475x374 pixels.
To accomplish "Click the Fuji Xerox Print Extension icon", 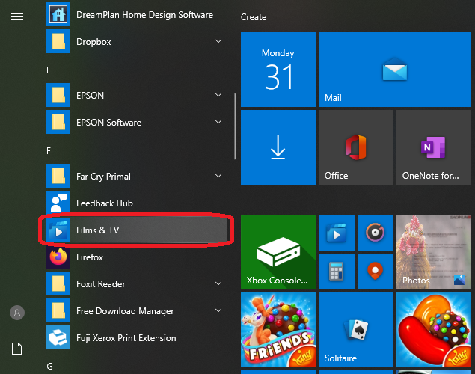I will [58, 337].
